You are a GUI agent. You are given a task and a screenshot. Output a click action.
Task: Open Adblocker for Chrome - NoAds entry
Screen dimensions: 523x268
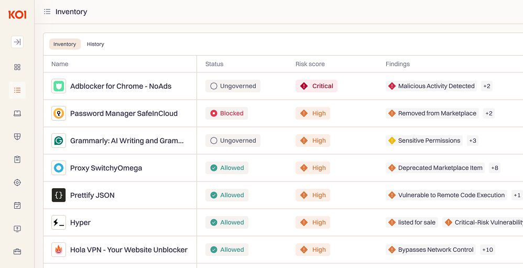(121, 86)
